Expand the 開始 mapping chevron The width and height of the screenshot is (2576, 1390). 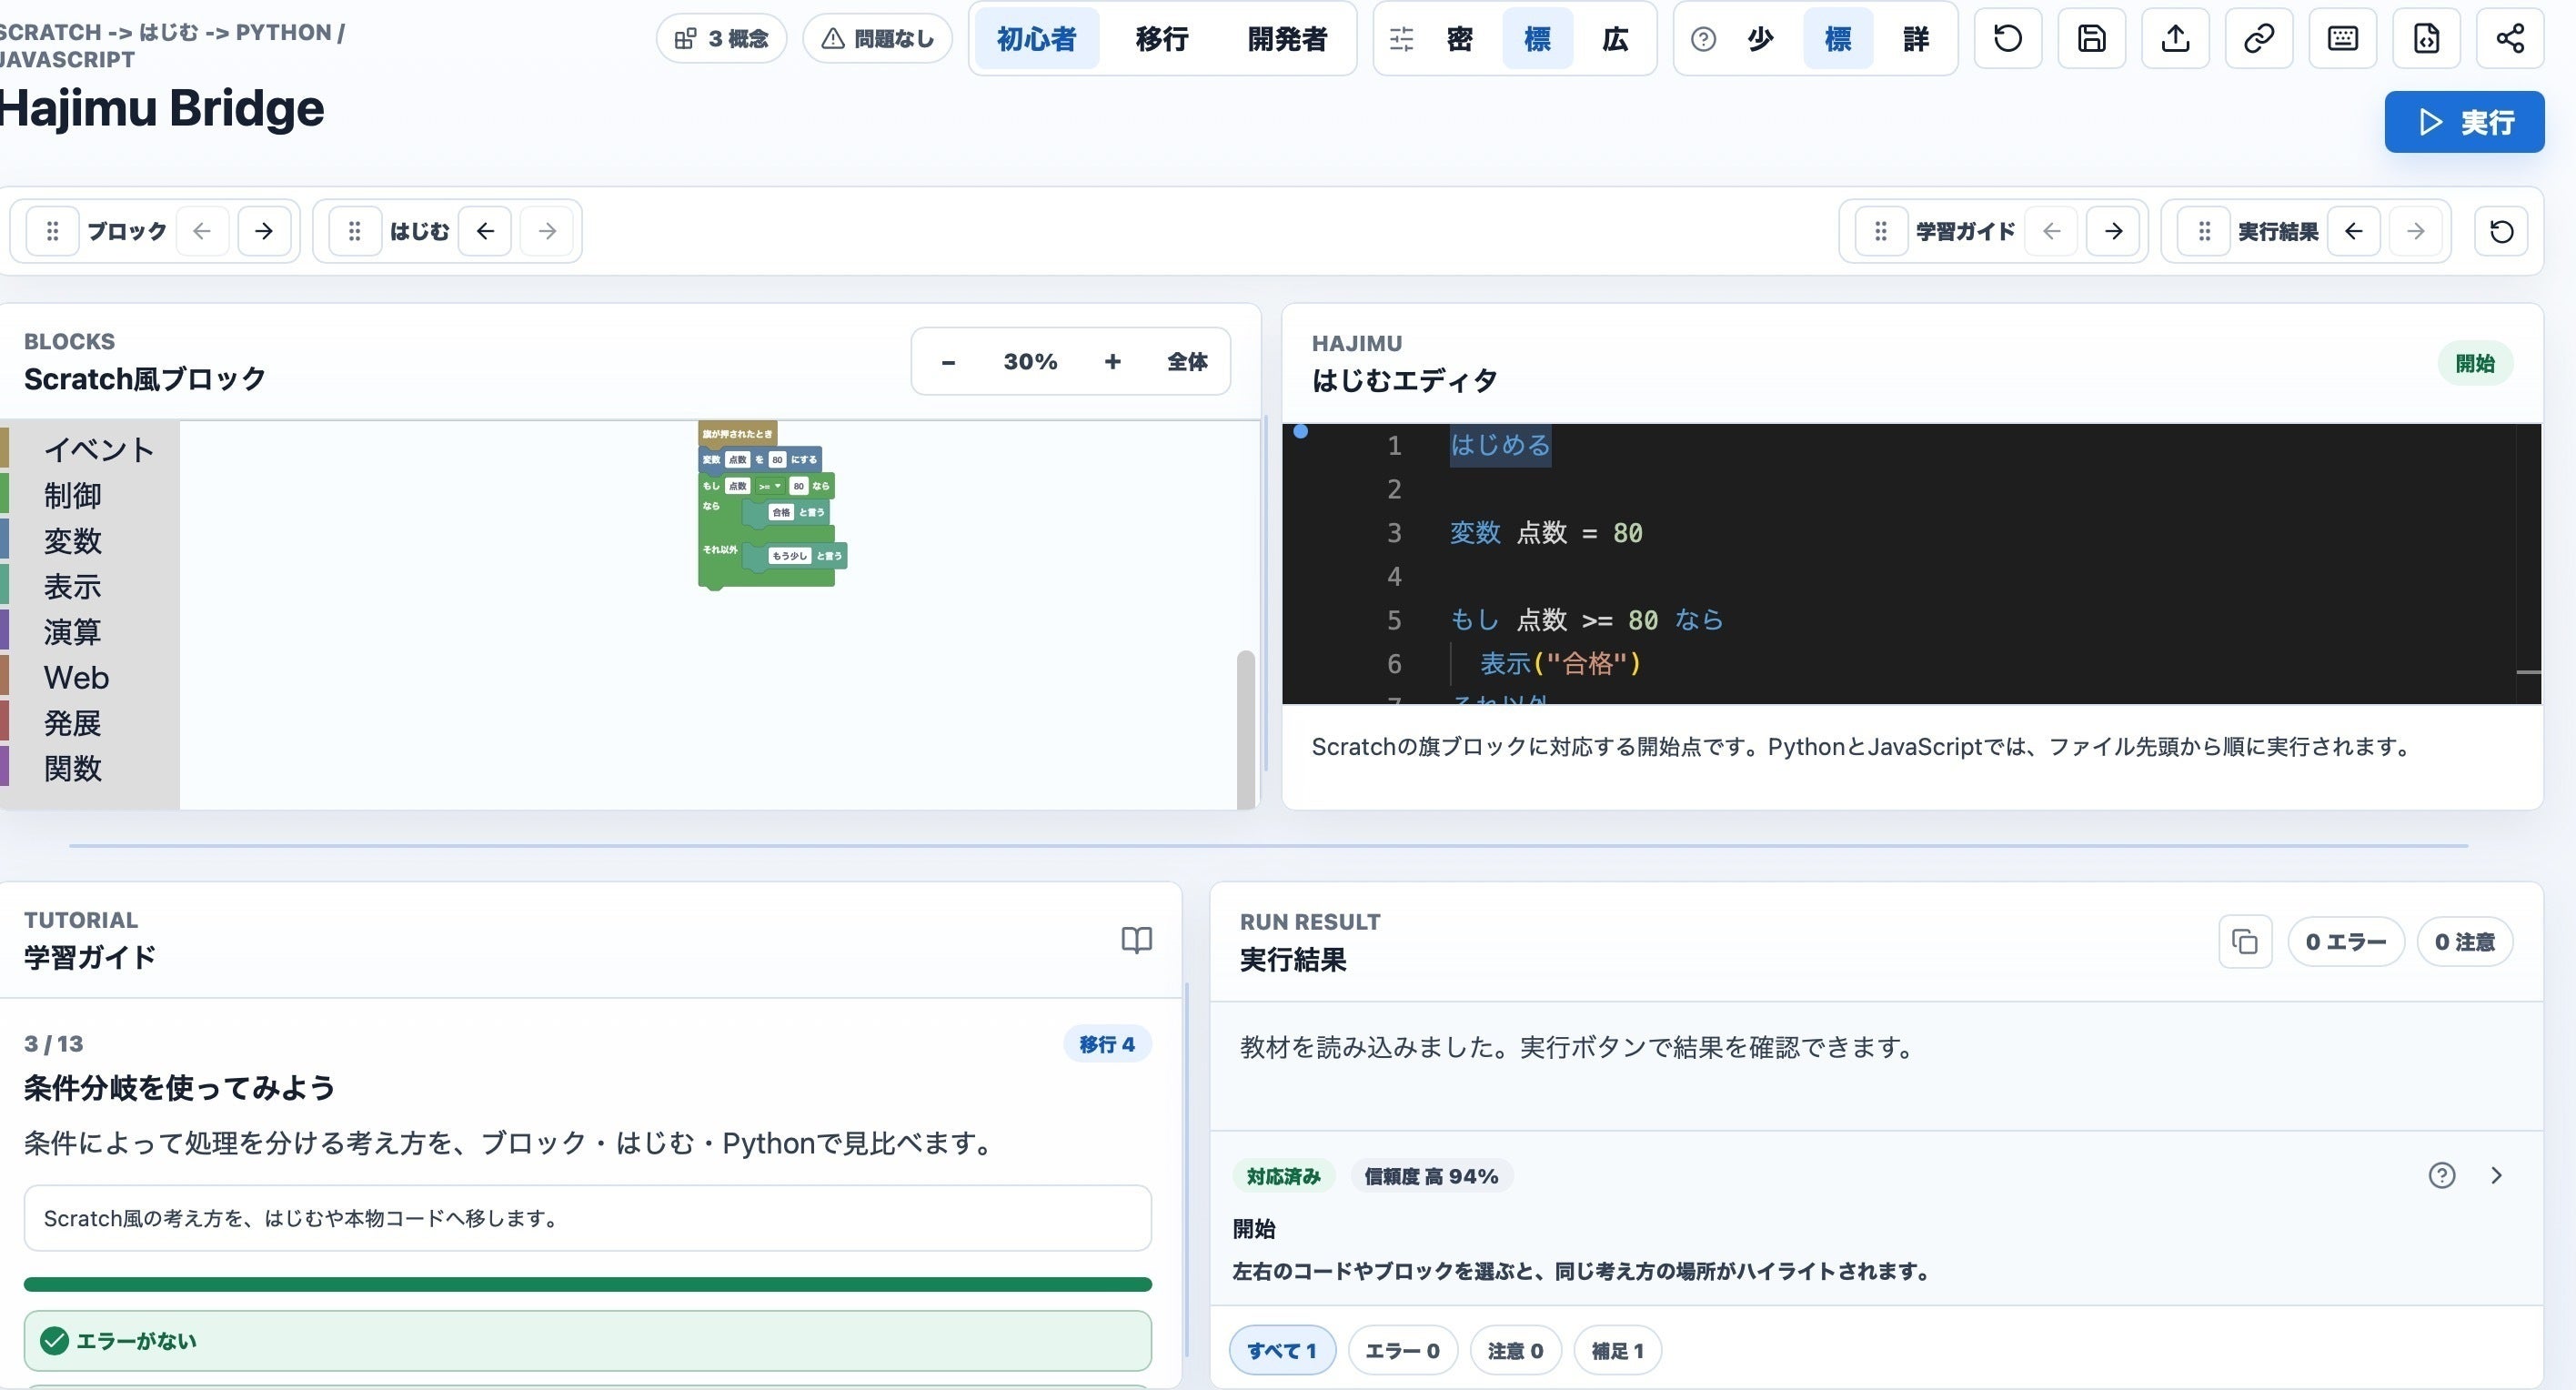[x=2496, y=1175]
